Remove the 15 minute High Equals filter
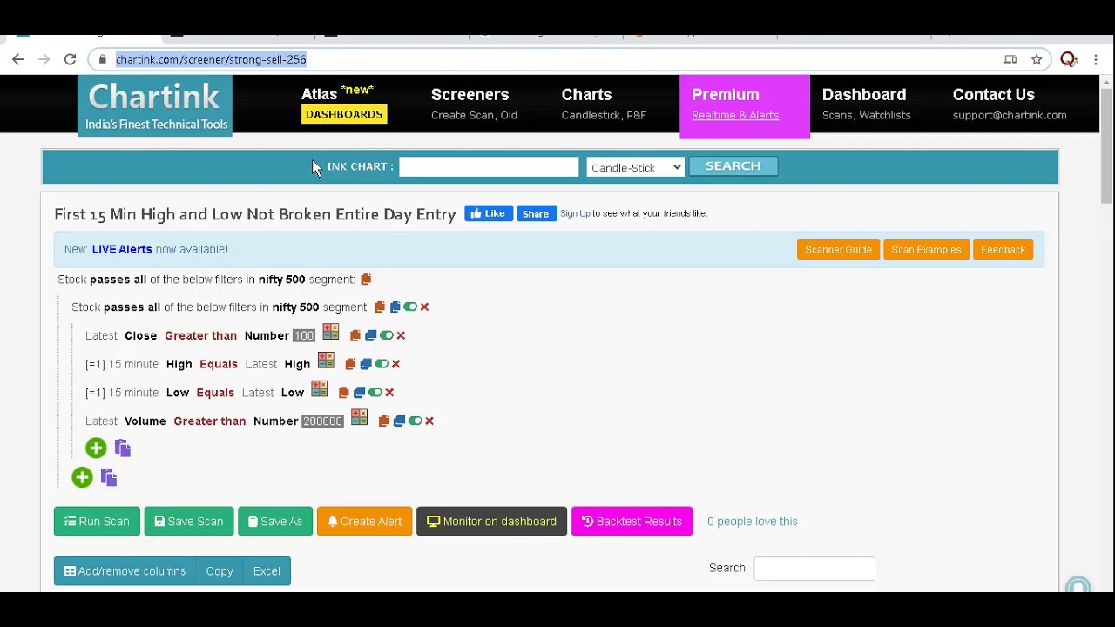Image resolution: width=1115 pixels, height=627 pixels. coord(395,364)
